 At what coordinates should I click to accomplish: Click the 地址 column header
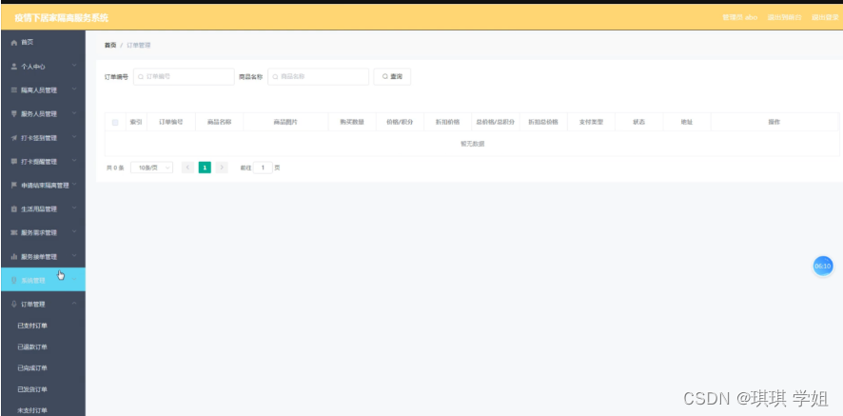[687, 122]
